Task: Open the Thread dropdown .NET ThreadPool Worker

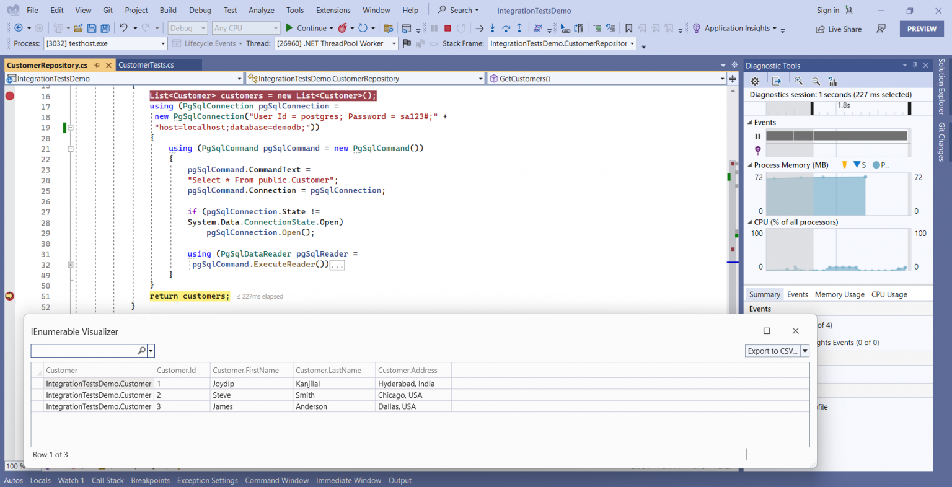Action: coord(336,43)
